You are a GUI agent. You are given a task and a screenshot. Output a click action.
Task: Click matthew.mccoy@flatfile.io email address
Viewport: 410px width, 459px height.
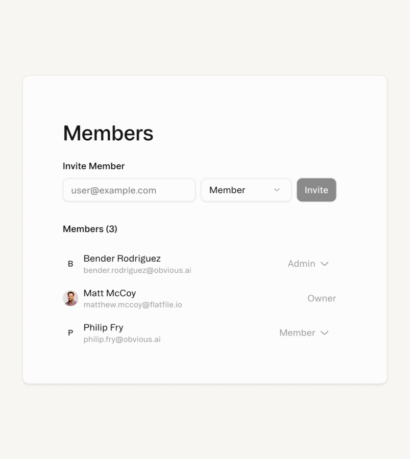(x=133, y=305)
